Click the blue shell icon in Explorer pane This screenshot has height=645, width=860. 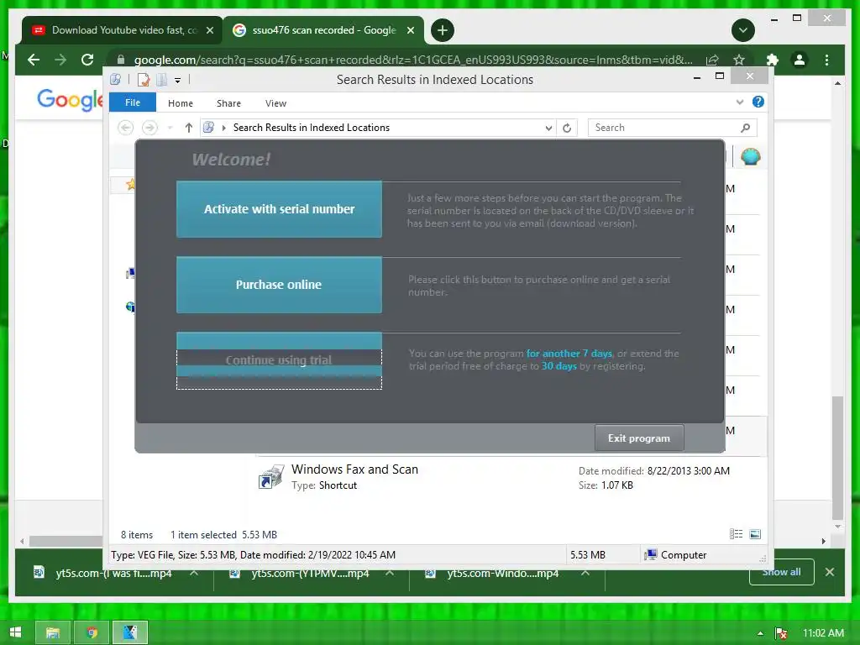point(750,157)
